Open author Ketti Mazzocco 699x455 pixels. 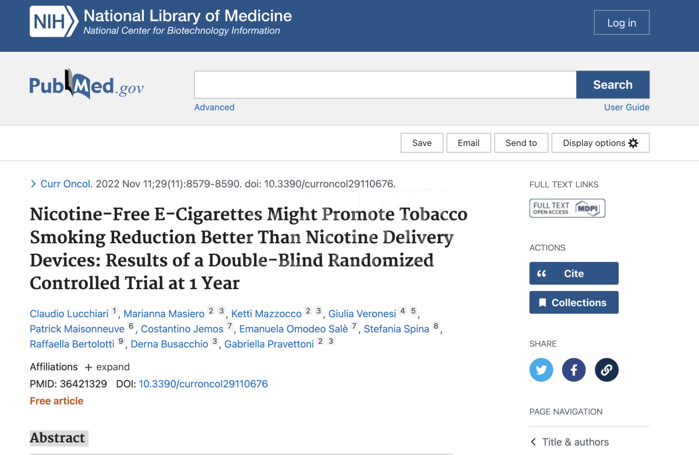click(267, 314)
